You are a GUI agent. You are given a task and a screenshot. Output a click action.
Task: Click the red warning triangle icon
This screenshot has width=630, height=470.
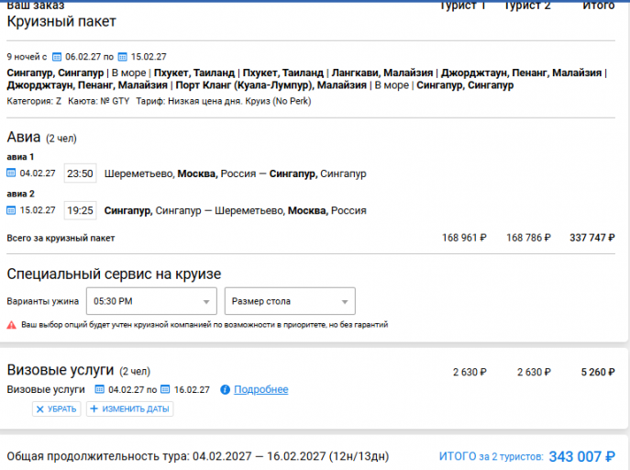click(11, 325)
